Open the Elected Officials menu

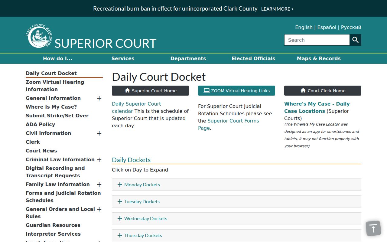coord(253,59)
